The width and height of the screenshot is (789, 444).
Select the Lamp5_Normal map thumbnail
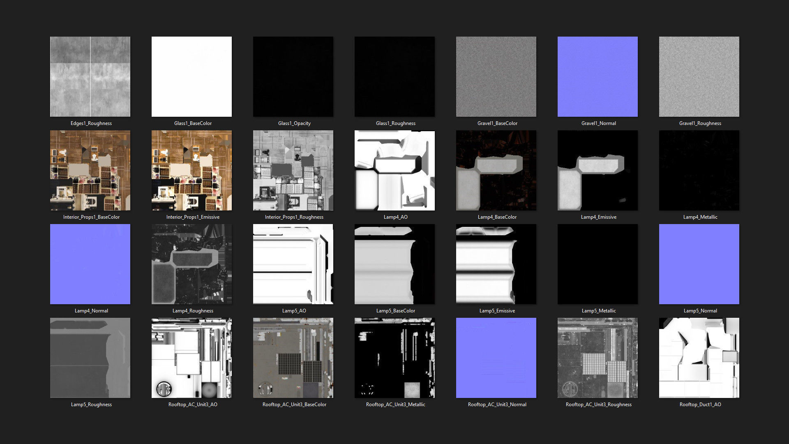point(699,264)
